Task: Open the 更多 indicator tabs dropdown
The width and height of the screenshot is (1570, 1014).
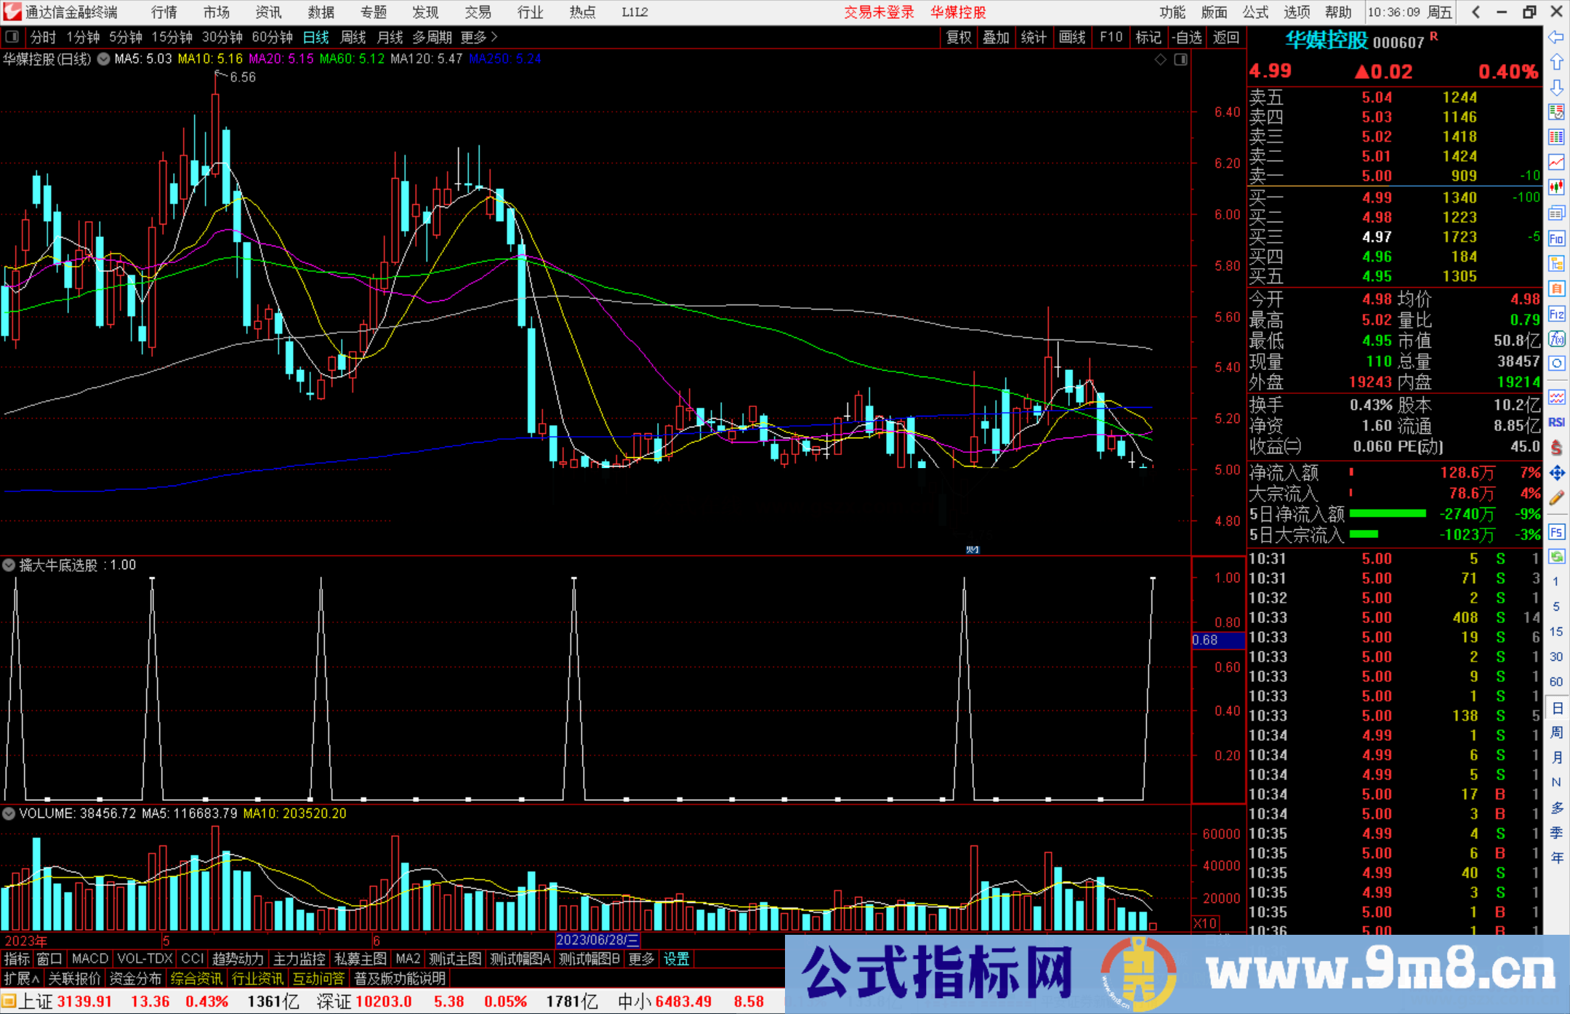Action: [641, 959]
